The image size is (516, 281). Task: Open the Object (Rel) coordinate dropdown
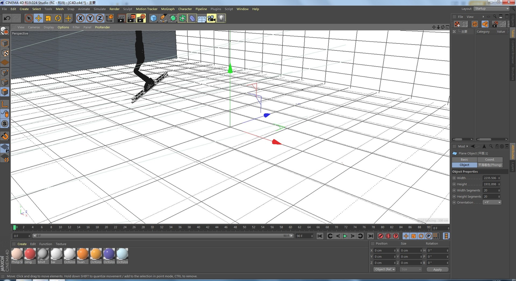(385, 269)
